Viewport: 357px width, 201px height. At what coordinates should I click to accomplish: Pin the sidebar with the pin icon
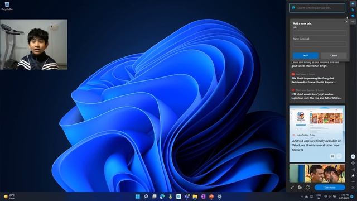click(353, 176)
